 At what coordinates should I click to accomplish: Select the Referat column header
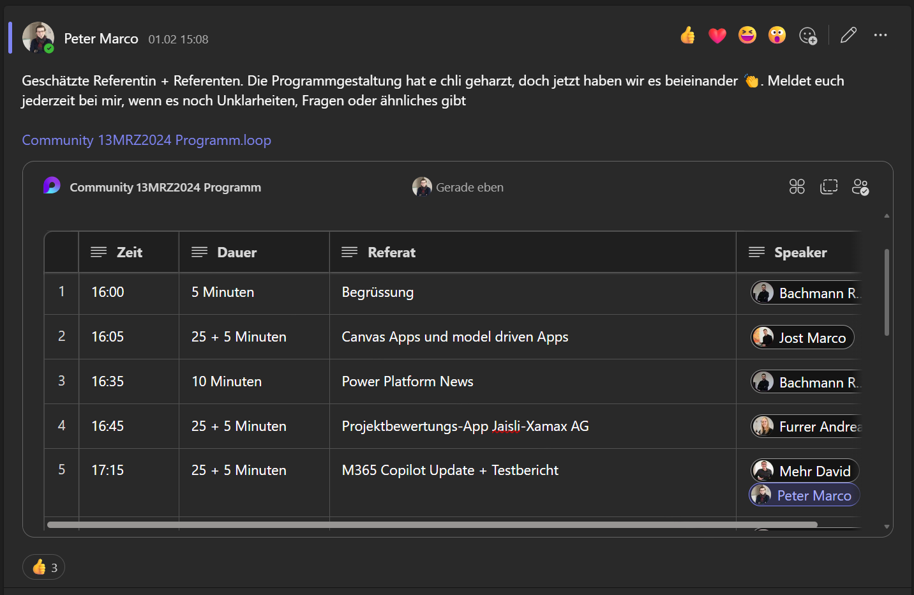533,252
